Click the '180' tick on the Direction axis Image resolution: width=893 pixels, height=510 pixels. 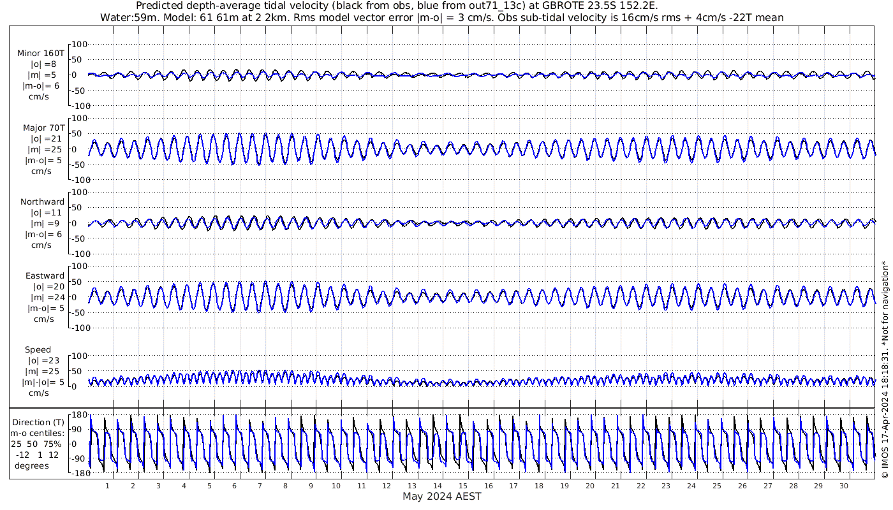78,416
